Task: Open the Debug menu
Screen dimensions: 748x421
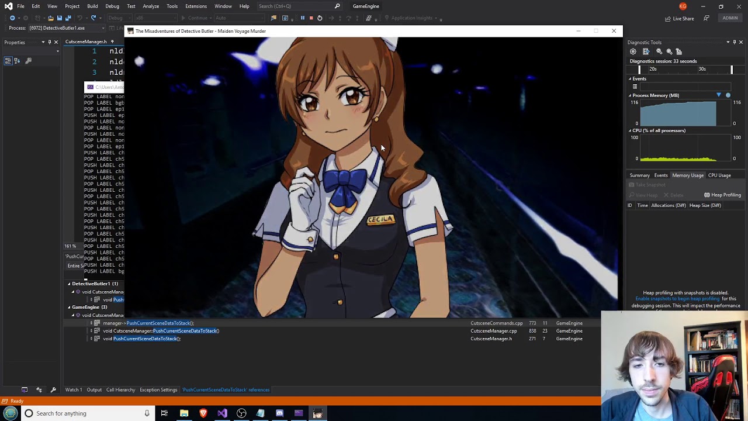Action: click(x=112, y=6)
